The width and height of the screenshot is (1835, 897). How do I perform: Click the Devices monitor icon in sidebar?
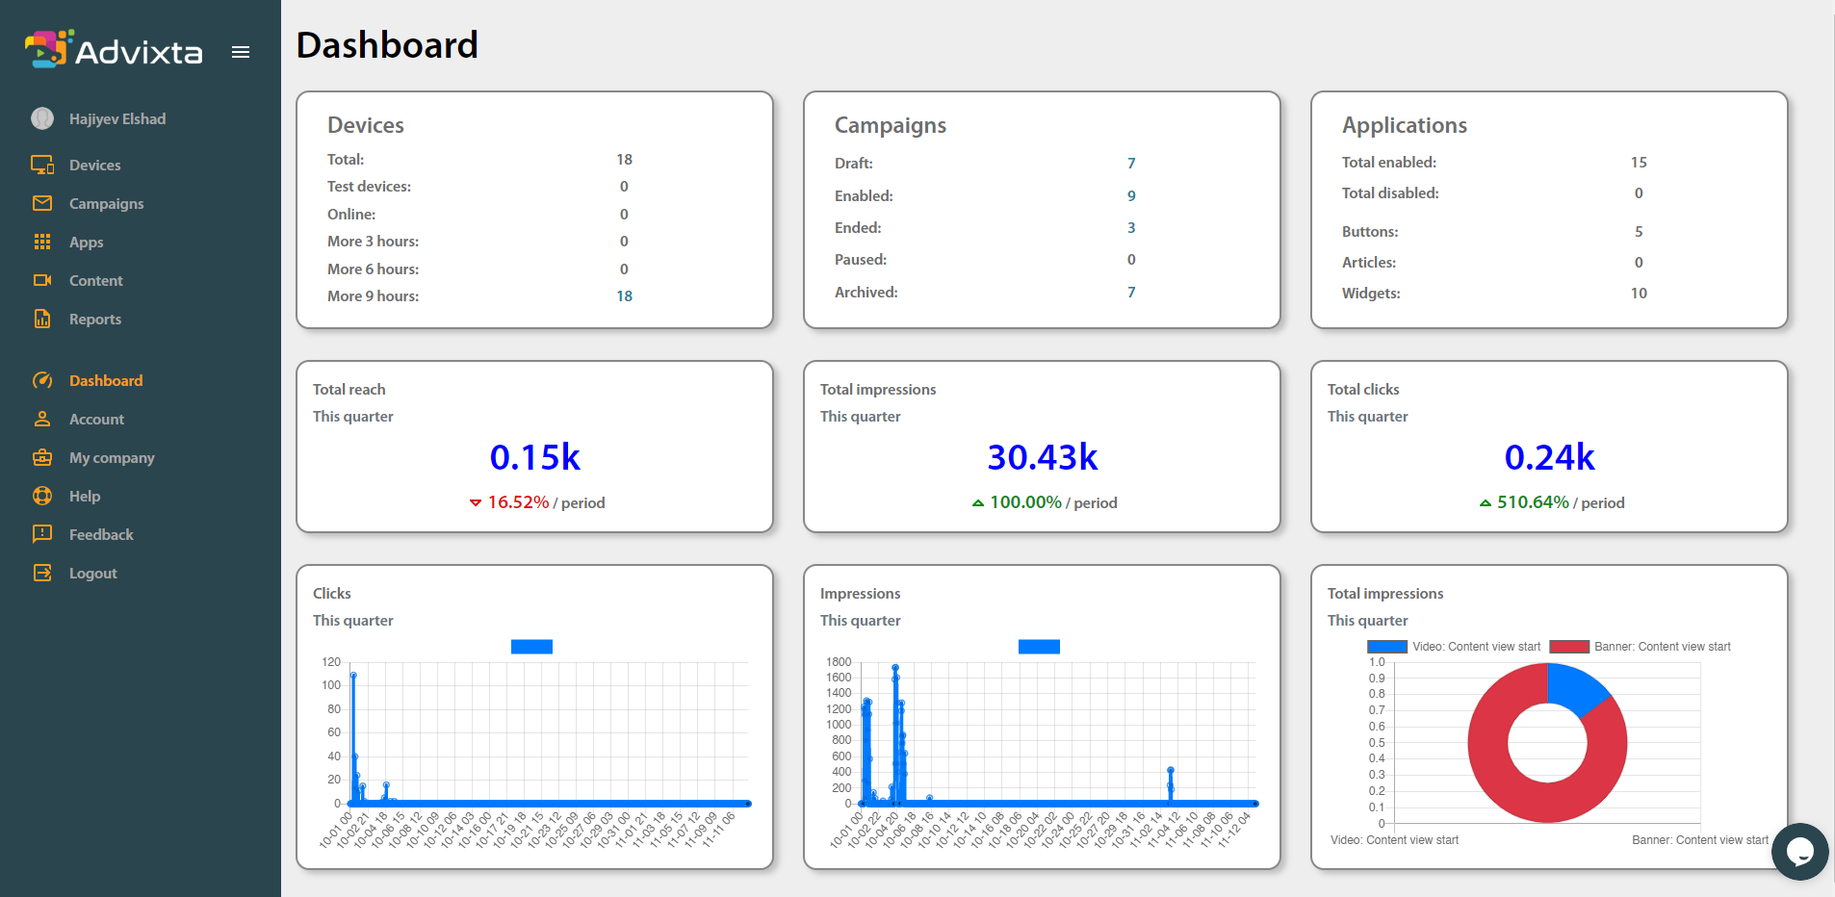coord(42,165)
